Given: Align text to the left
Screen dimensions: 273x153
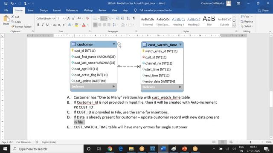Looking at the screenshot, I should pos(95,25).
